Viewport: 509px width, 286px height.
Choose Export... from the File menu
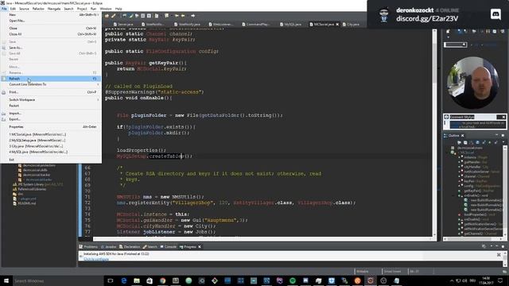pos(51,119)
